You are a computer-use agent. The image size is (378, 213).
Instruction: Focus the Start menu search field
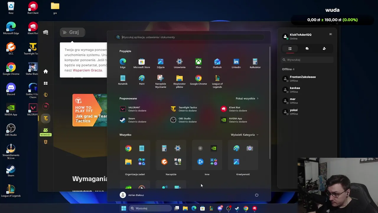click(189, 37)
